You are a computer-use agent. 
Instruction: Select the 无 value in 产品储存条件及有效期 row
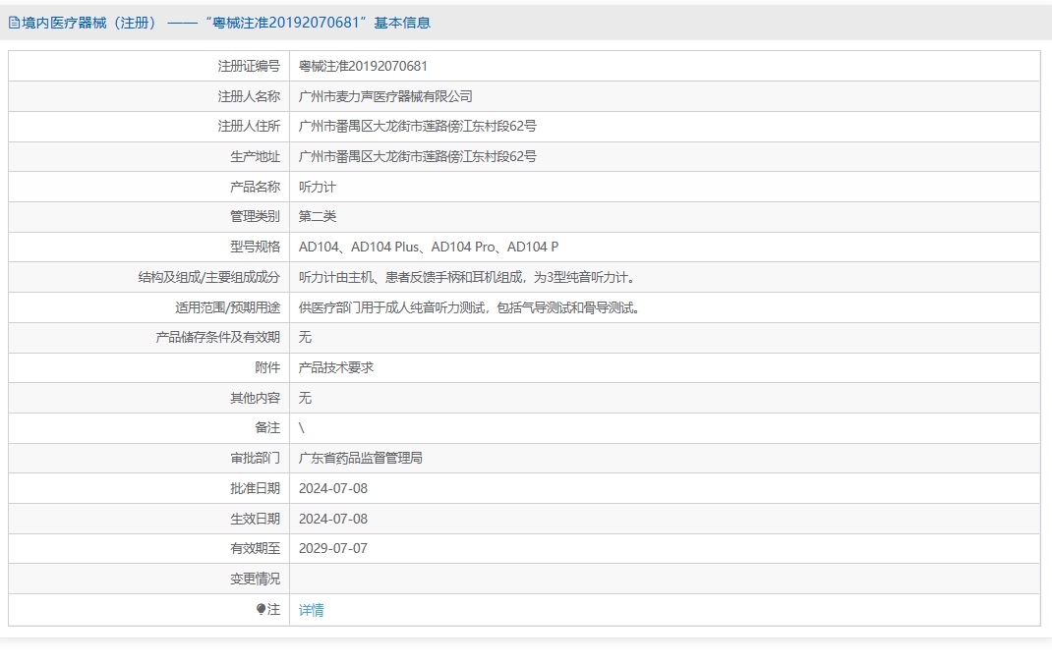pyautogui.click(x=305, y=337)
